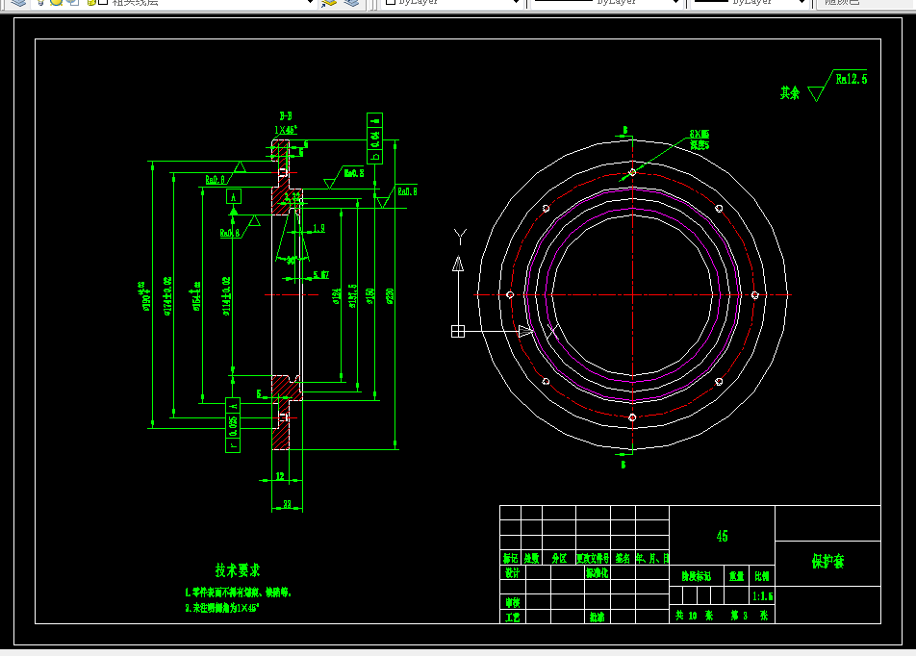This screenshot has height=656, width=916.
Task: Select the ø174±0.02 diameter dimension
Action: (167, 296)
